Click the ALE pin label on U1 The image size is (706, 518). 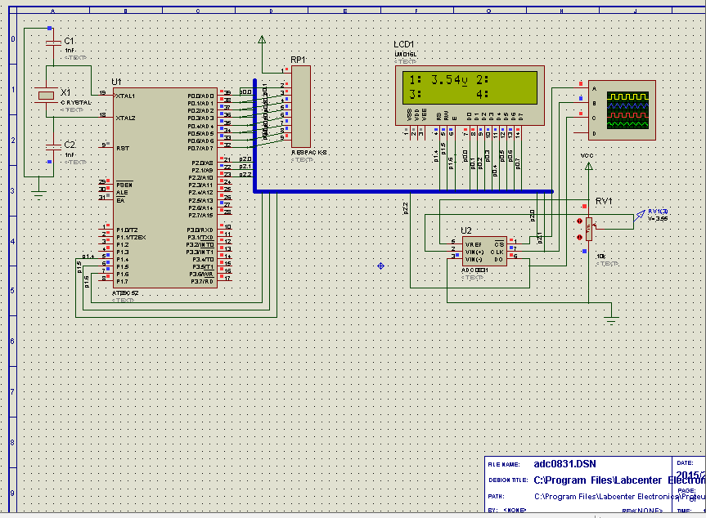(x=122, y=193)
